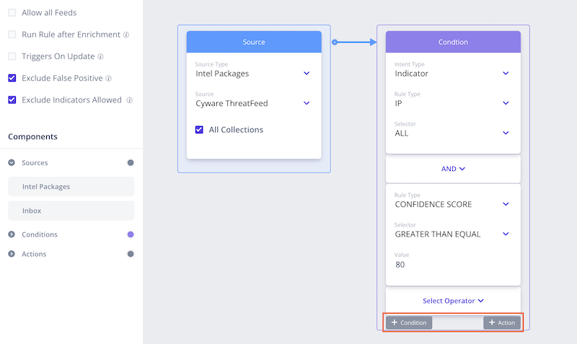Click info icon next to Triggers On Update
Image resolution: width=577 pixels, height=344 pixels.
[x=100, y=56]
